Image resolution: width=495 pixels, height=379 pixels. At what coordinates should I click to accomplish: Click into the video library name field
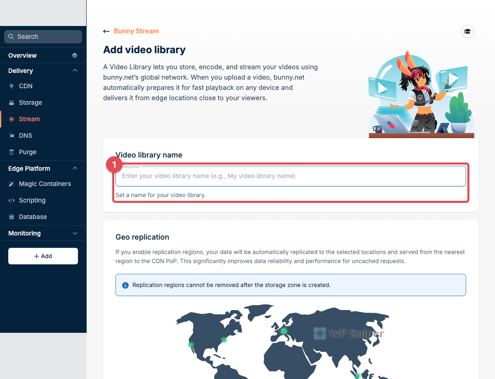(x=291, y=176)
